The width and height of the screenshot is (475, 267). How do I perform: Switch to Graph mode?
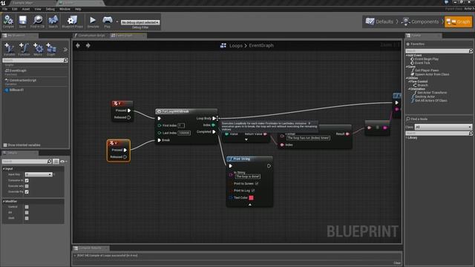(x=459, y=22)
